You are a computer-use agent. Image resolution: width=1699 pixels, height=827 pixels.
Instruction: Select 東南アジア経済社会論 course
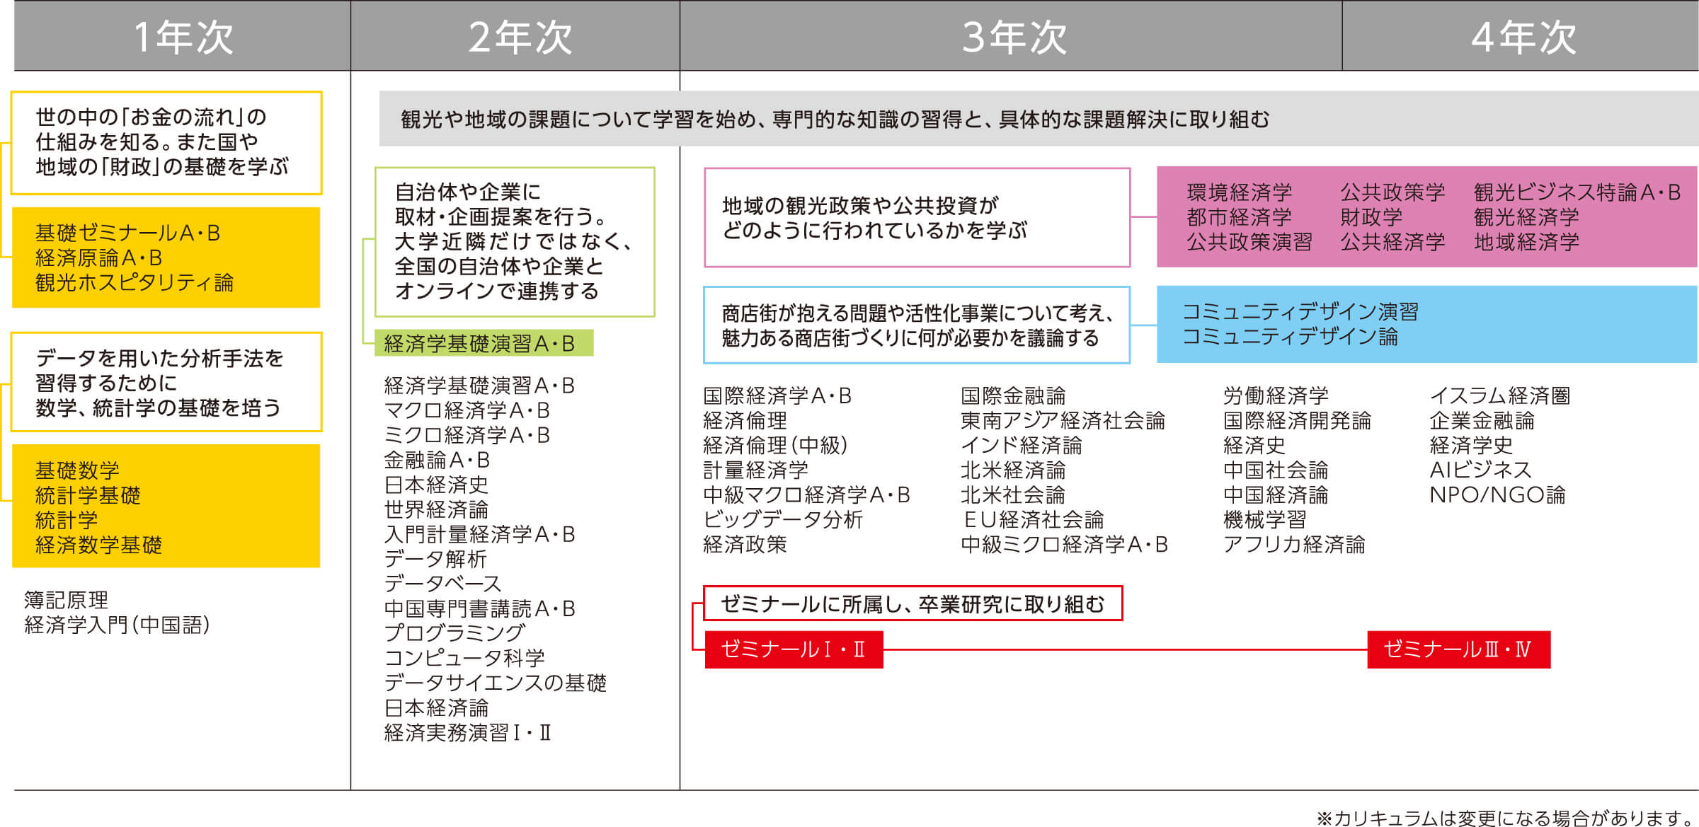(1063, 420)
